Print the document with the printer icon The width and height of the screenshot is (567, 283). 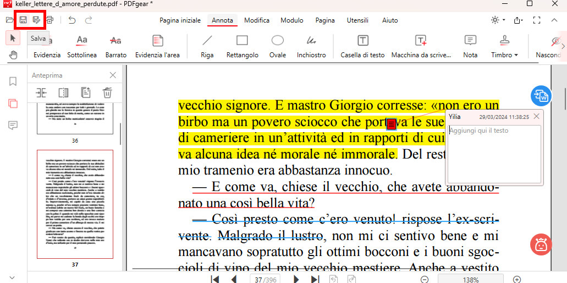49,20
